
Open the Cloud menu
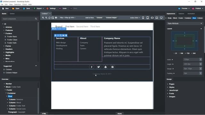tap(24, 4)
